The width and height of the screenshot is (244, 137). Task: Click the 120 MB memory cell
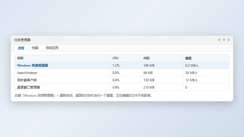pos(162,80)
